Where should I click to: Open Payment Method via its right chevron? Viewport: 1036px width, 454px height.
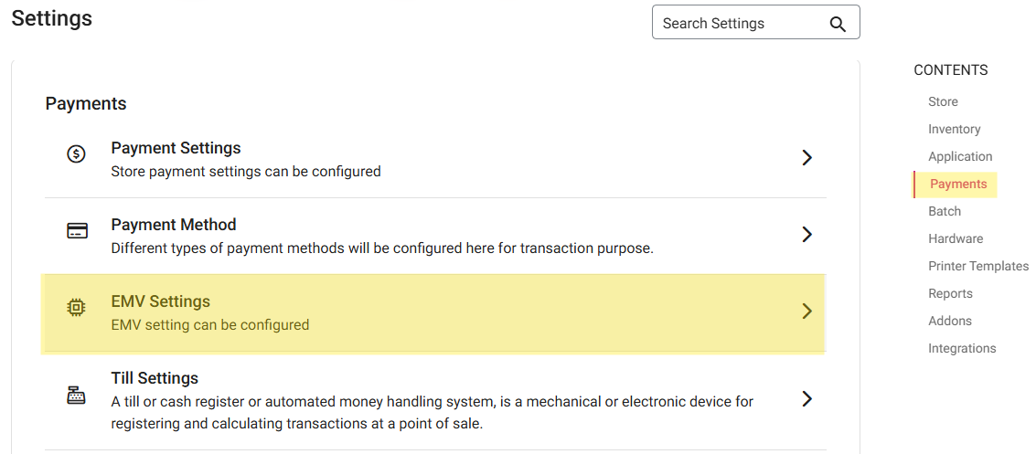pyautogui.click(x=806, y=235)
